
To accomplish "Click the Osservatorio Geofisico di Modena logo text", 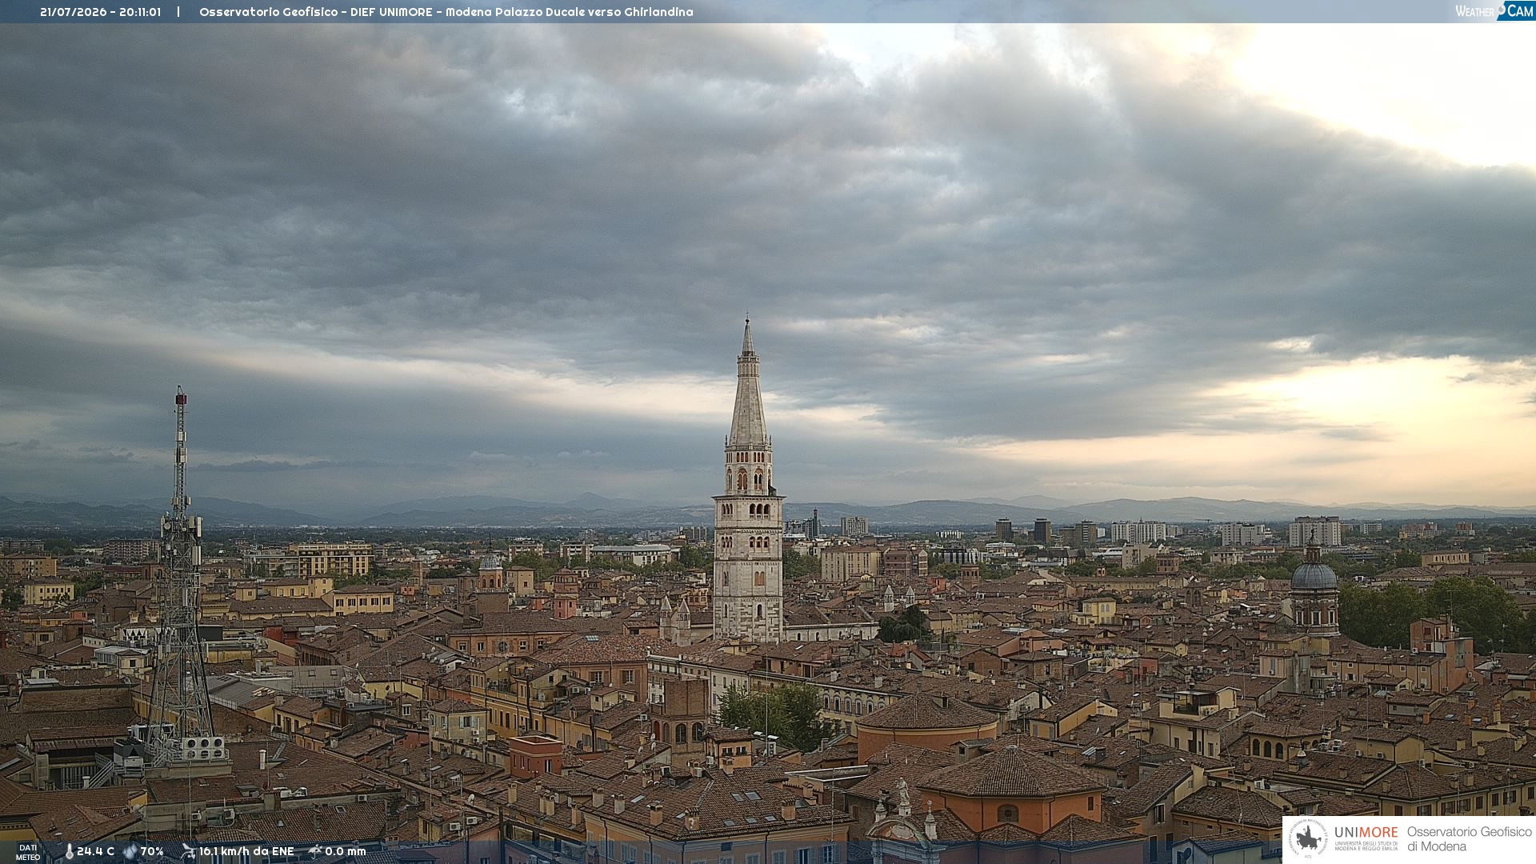I will click(1470, 839).
